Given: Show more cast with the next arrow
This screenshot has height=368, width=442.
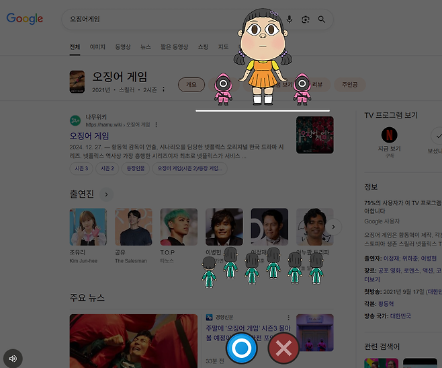Looking at the screenshot, I should click(333, 227).
